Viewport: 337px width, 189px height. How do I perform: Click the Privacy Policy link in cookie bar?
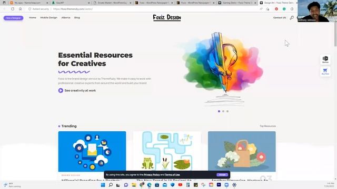152,175
